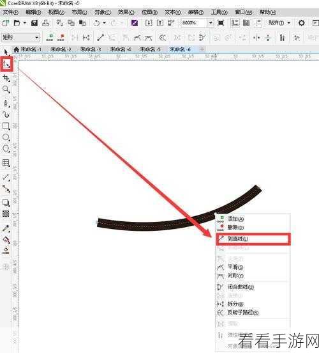Click the zoom level input field
This screenshot has width=319, height=353.
(193, 23)
